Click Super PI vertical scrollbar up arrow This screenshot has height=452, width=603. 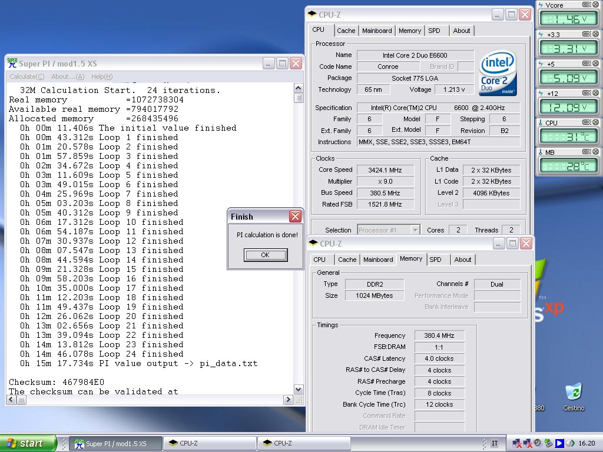tap(299, 88)
